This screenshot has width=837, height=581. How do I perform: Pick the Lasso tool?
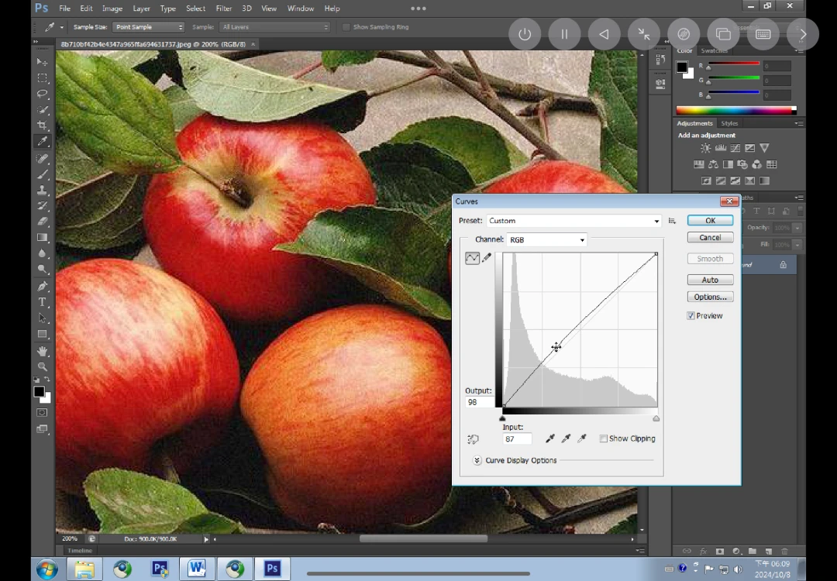pyautogui.click(x=43, y=94)
